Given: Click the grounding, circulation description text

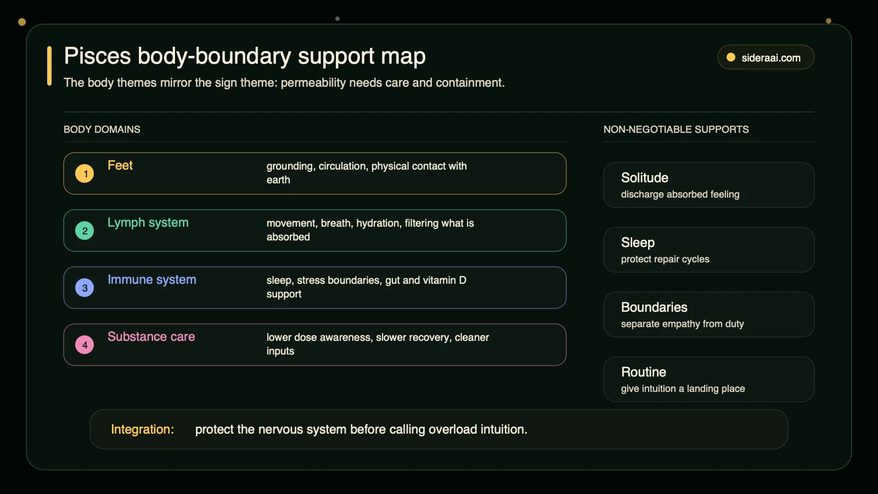Looking at the screenshot, I should (367, 173).
